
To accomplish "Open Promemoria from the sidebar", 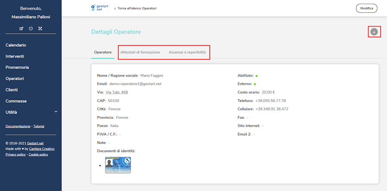I will coord(17,67).
